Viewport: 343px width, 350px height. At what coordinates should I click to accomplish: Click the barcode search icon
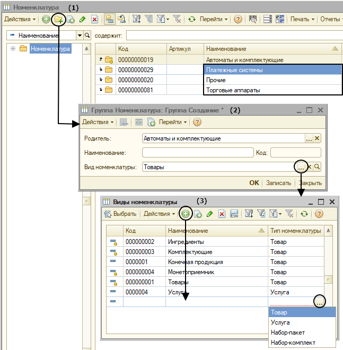(253, 19)
